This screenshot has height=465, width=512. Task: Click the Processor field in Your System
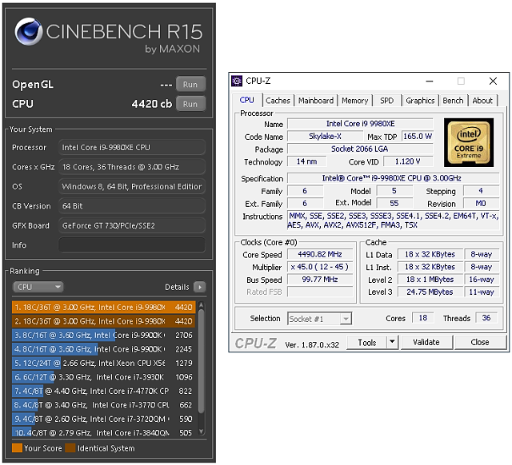(132, 147)
